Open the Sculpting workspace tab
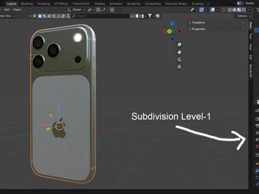 click(x=44, y=4)
